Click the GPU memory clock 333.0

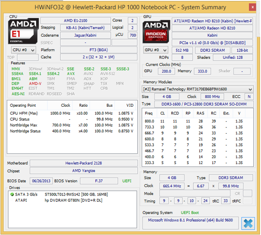pos(202,71)
